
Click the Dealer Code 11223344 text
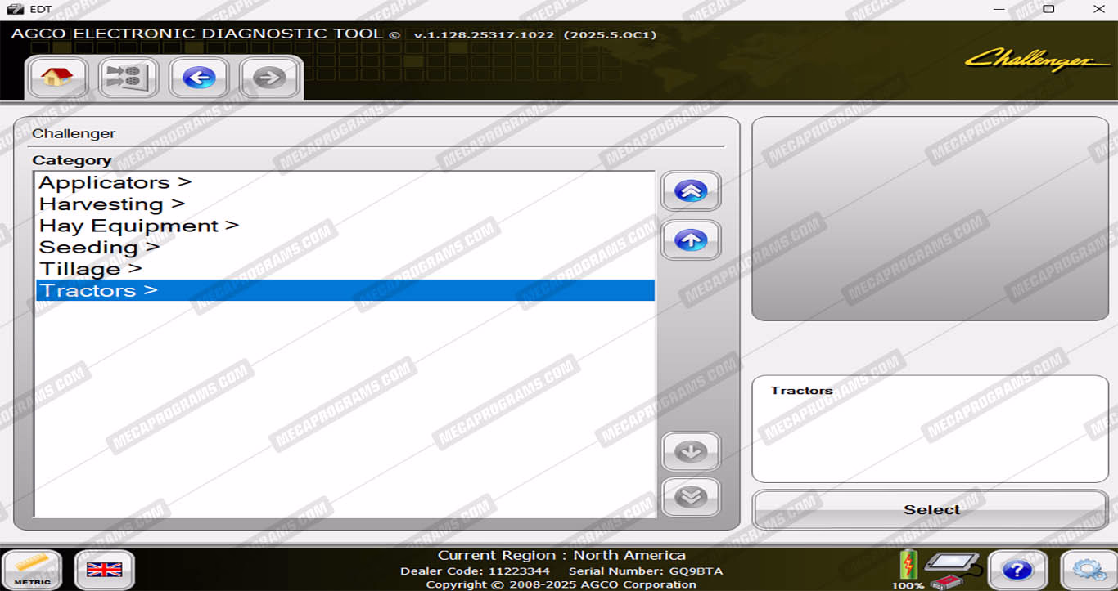click(475, 571)
